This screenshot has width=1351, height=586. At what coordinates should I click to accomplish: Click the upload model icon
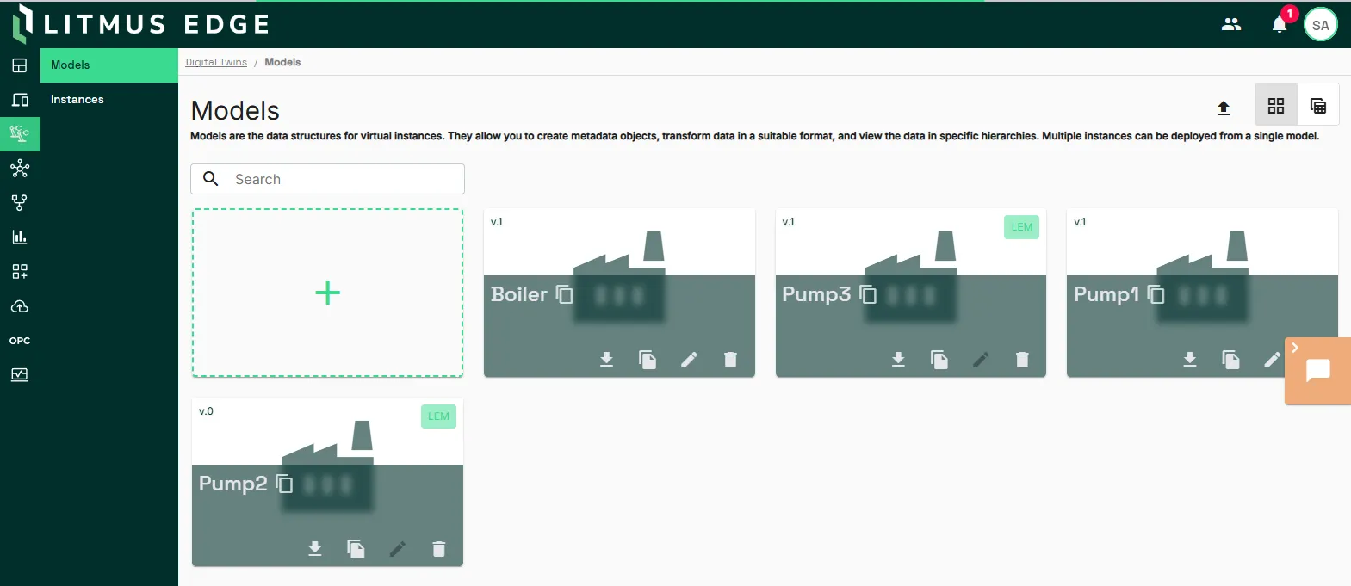pos(1224,108)
